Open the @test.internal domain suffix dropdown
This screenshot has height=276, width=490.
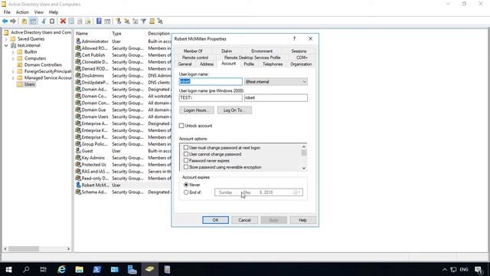coord(304,82)
